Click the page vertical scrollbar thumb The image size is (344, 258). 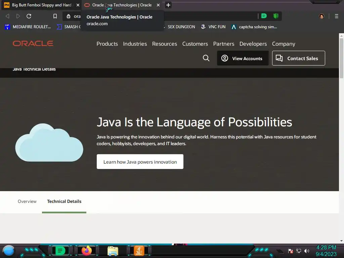(341, 58)
